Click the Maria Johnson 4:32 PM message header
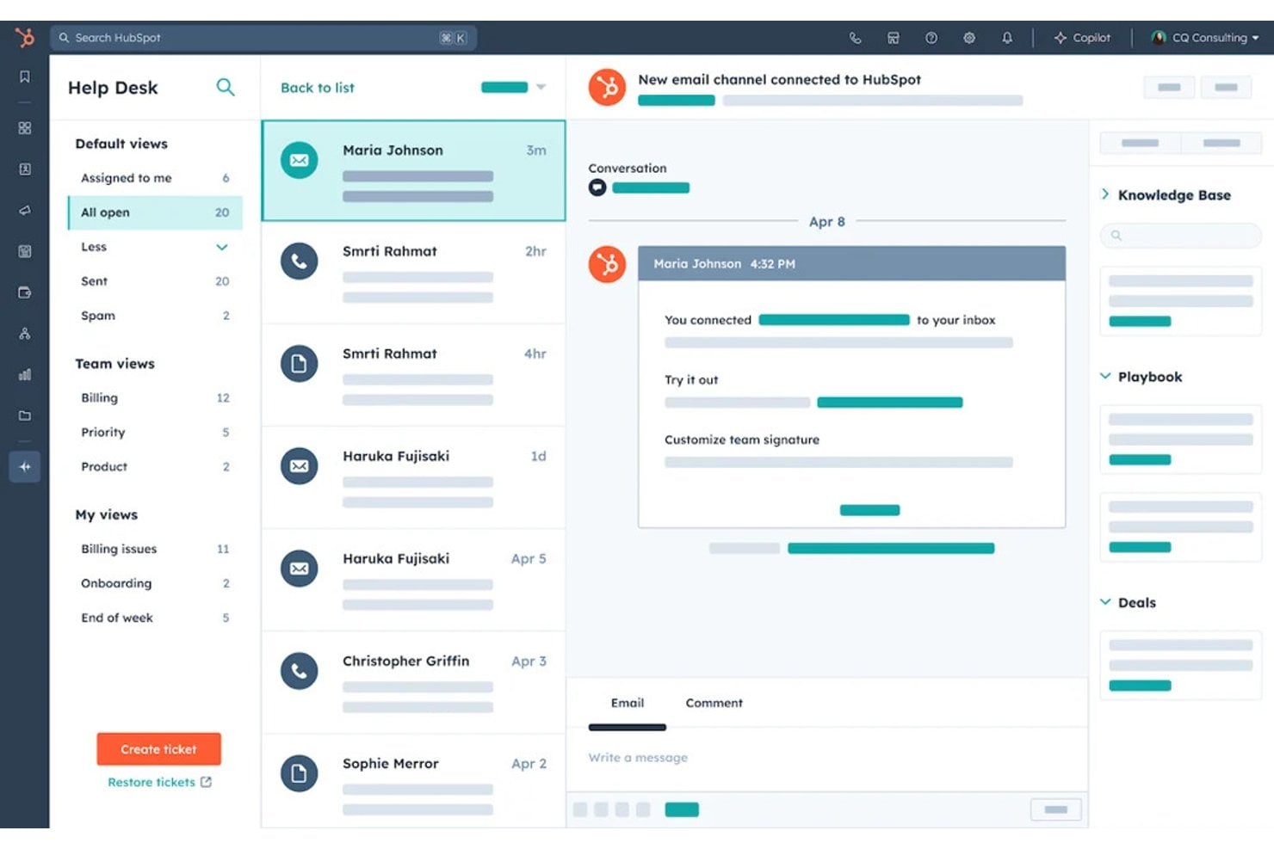 (851, 263)
